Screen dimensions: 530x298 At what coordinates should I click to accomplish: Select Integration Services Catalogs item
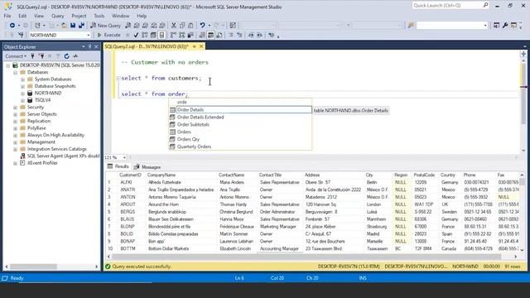click(57, 149)
